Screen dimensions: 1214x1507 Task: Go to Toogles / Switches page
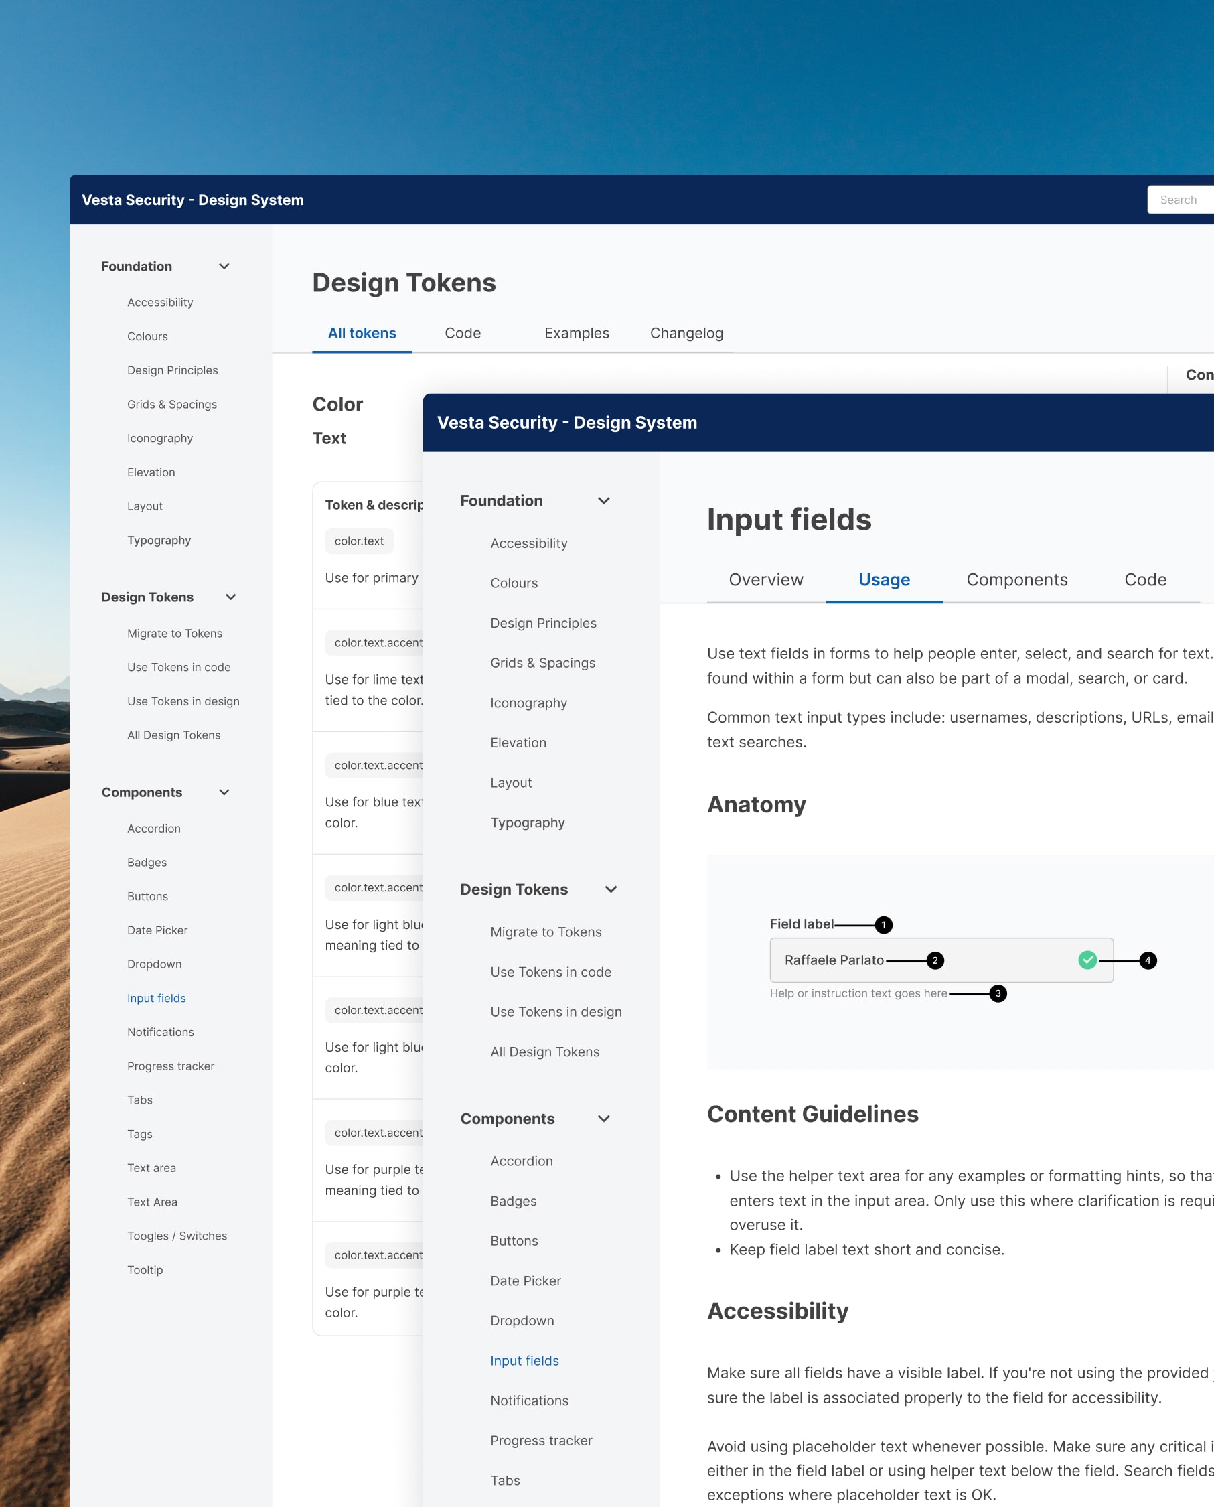[177, 1236]
